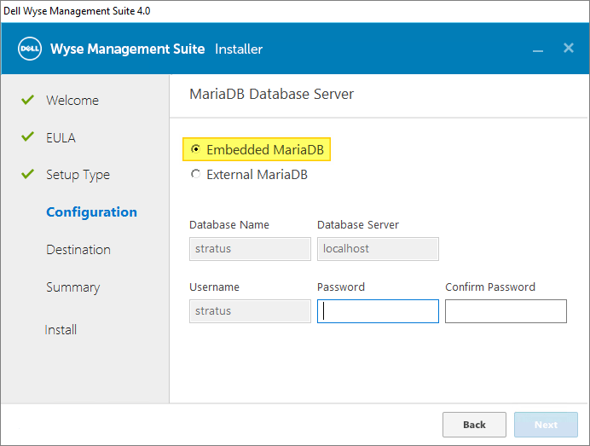Close the Wyse installer window
Viewport: 590px width, 446px height.
[569, 49]
